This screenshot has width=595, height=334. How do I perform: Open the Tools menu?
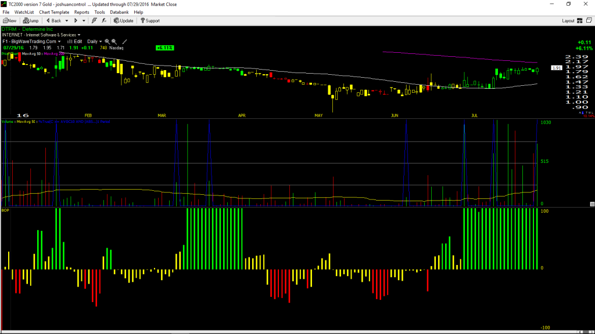(99, 13)
